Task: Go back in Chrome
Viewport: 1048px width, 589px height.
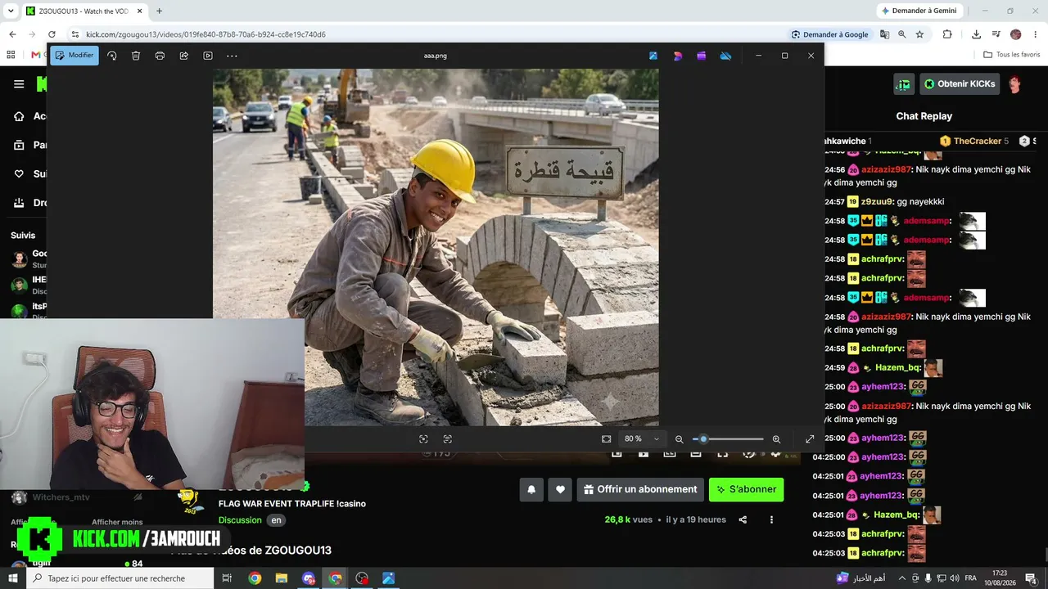Action: (12, 34)
